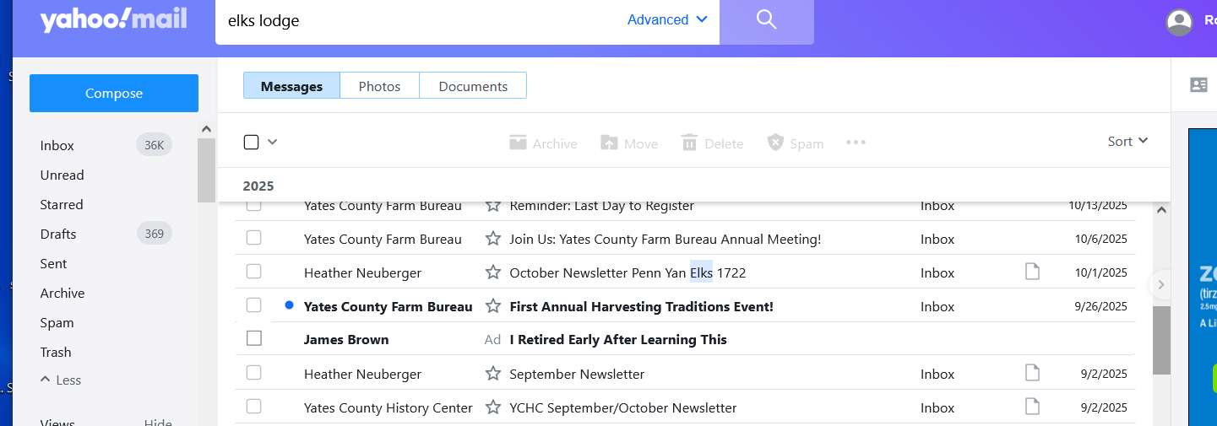Click the Spam shield icon
This screenshot has width=1217, height=426.
click(x=775, y=143)
